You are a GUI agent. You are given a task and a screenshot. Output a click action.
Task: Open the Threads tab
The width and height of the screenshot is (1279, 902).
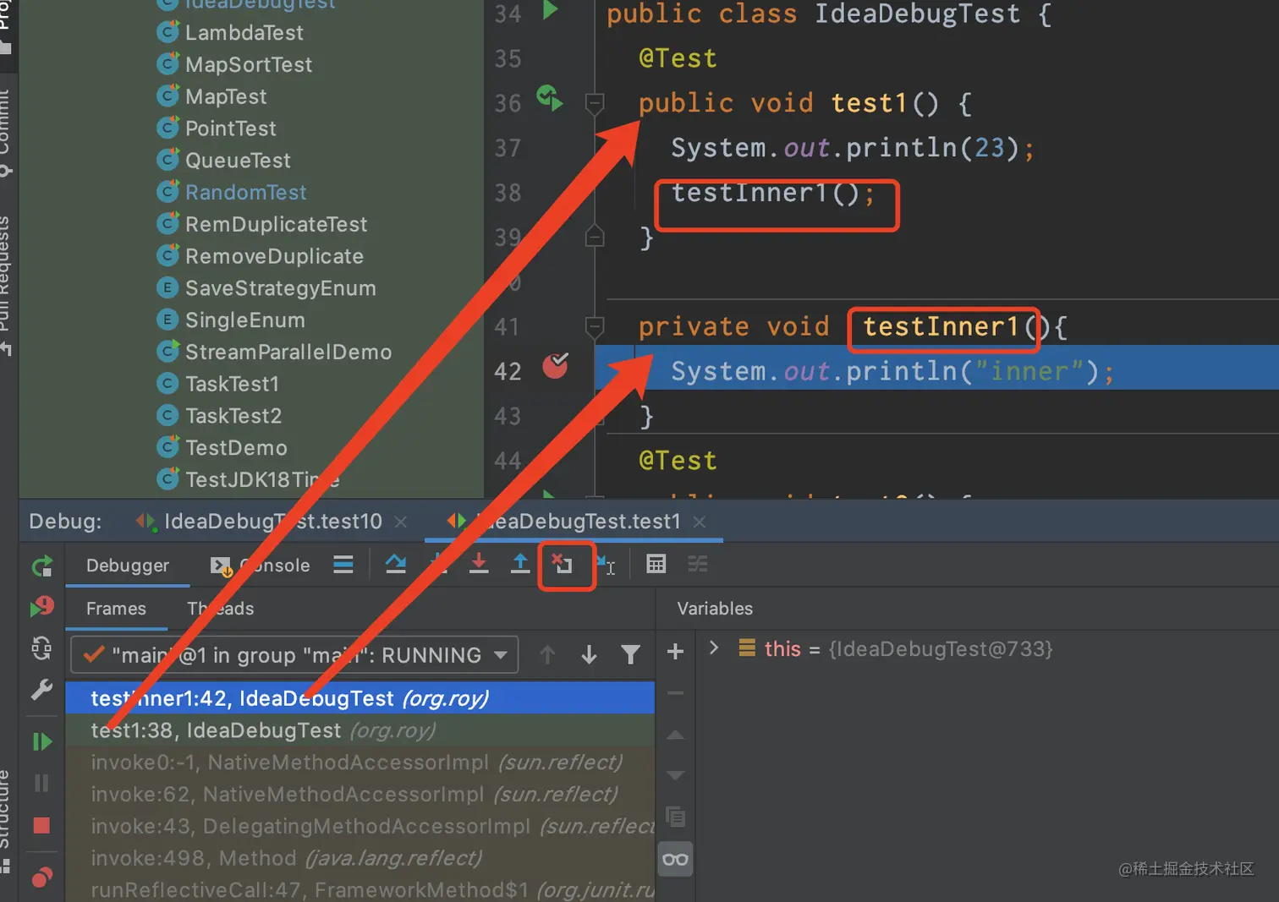pos(220,609)
